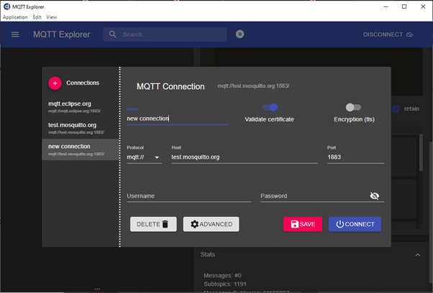Click the pink plus add connection icon
The image size is (433, 293).
[55, 83]
